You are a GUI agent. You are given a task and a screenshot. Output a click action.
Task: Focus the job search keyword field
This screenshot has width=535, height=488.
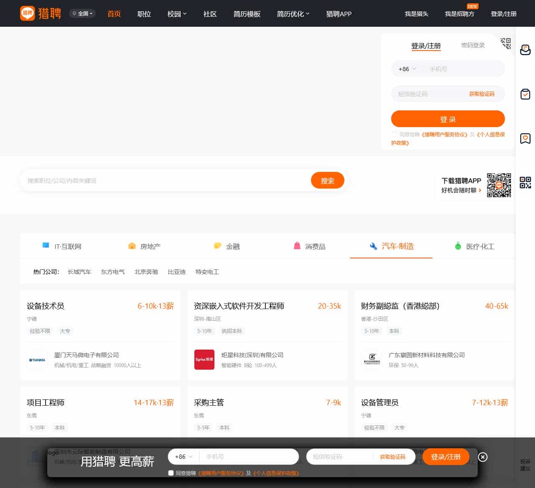[x=165, y=181]
